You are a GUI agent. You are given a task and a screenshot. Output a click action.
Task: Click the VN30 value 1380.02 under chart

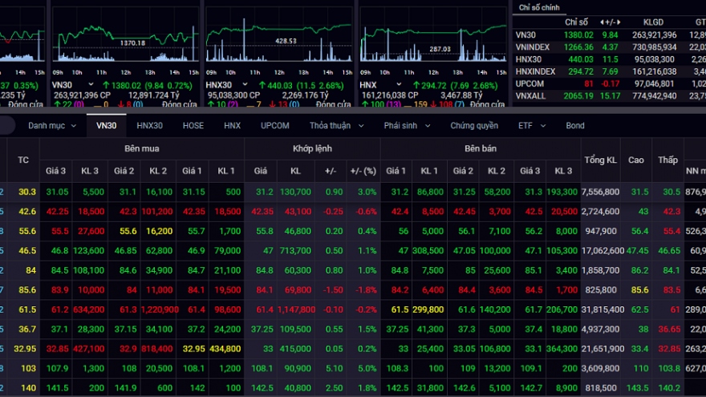(126, 85)
